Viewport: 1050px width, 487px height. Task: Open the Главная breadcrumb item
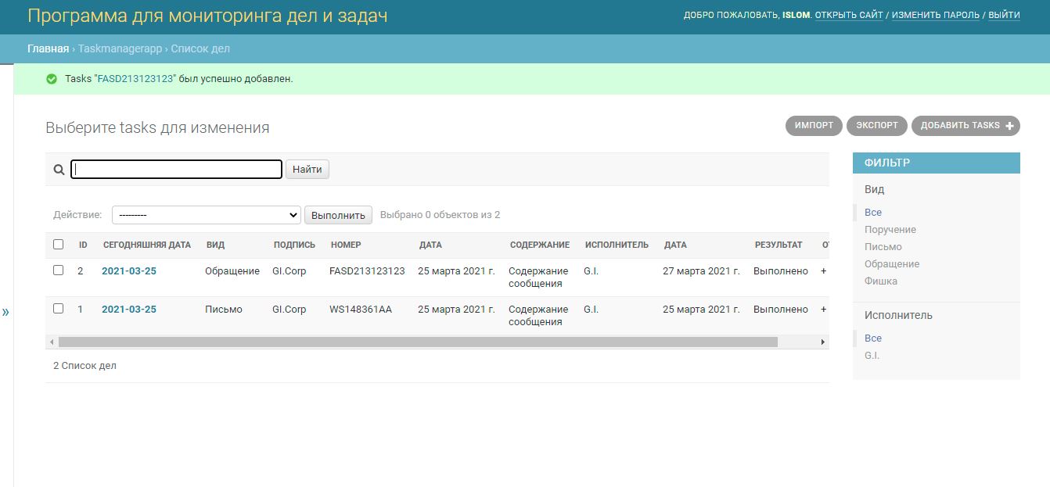click(48, 48)
